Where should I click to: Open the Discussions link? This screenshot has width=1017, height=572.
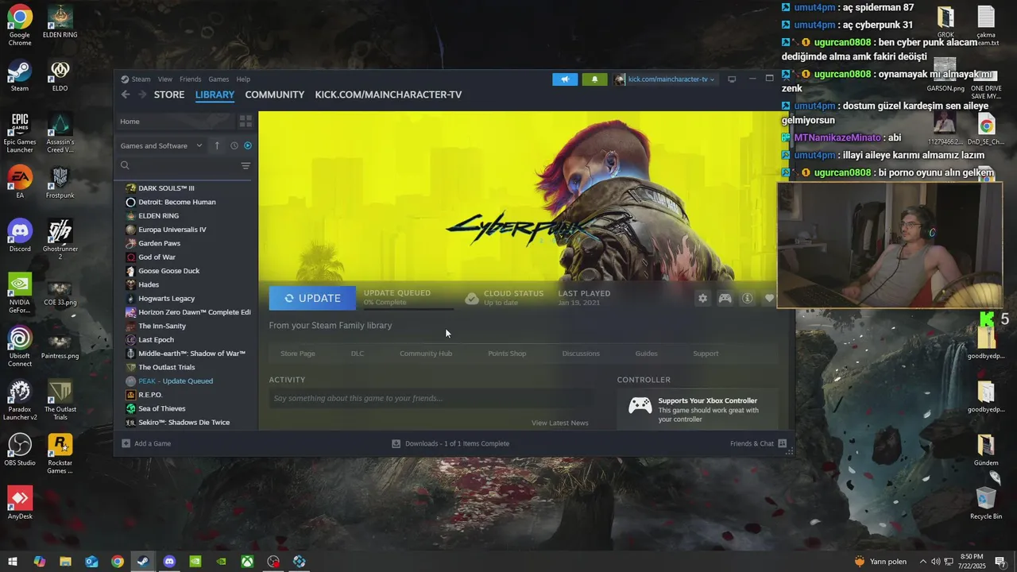(x=581, y=354)
